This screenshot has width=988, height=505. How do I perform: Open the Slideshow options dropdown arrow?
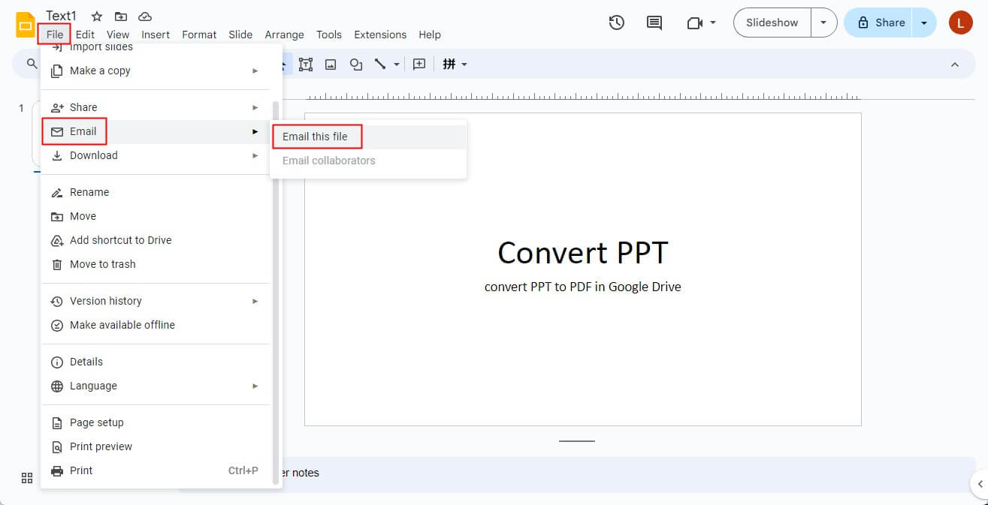pos(823,23)
